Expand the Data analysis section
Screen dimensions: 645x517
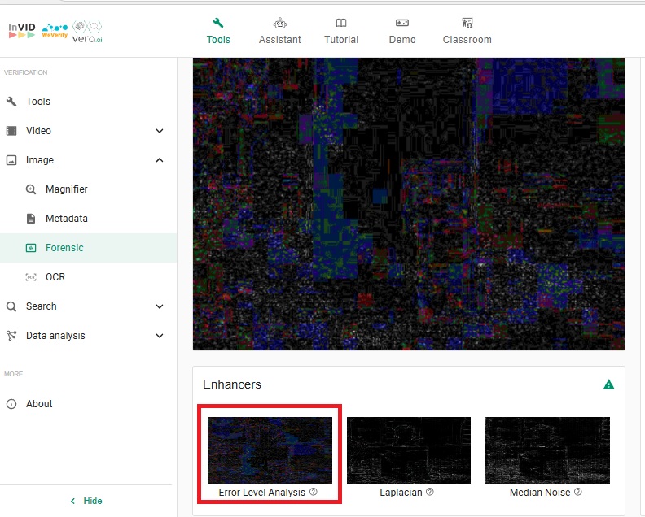tap(160, 336)
